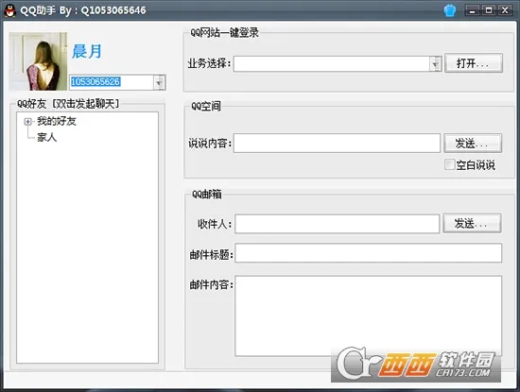Screen dimensions: 520x392
Task: Minimize the QQ助手 window
Action: point(472,10)
